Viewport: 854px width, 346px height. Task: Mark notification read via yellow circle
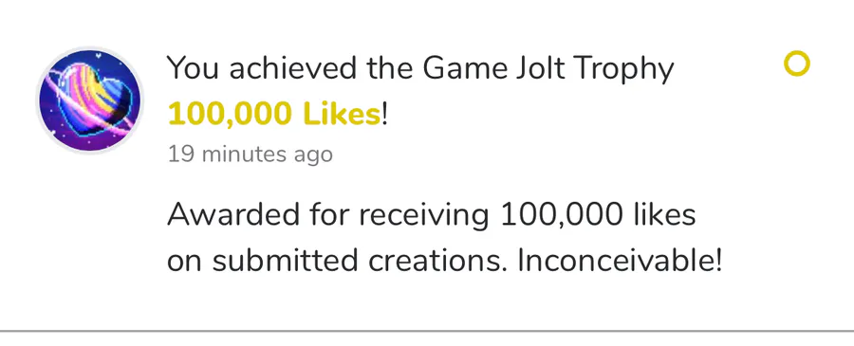click(797, 64)
